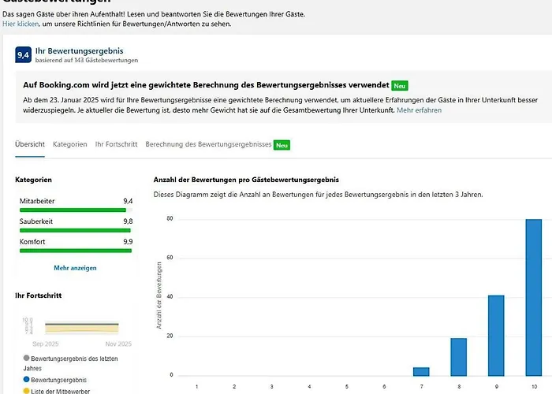The height and width of the screenshot is (394, 552).
Task: Click the small bar for score 7
Action: click(x=421, y=371)
